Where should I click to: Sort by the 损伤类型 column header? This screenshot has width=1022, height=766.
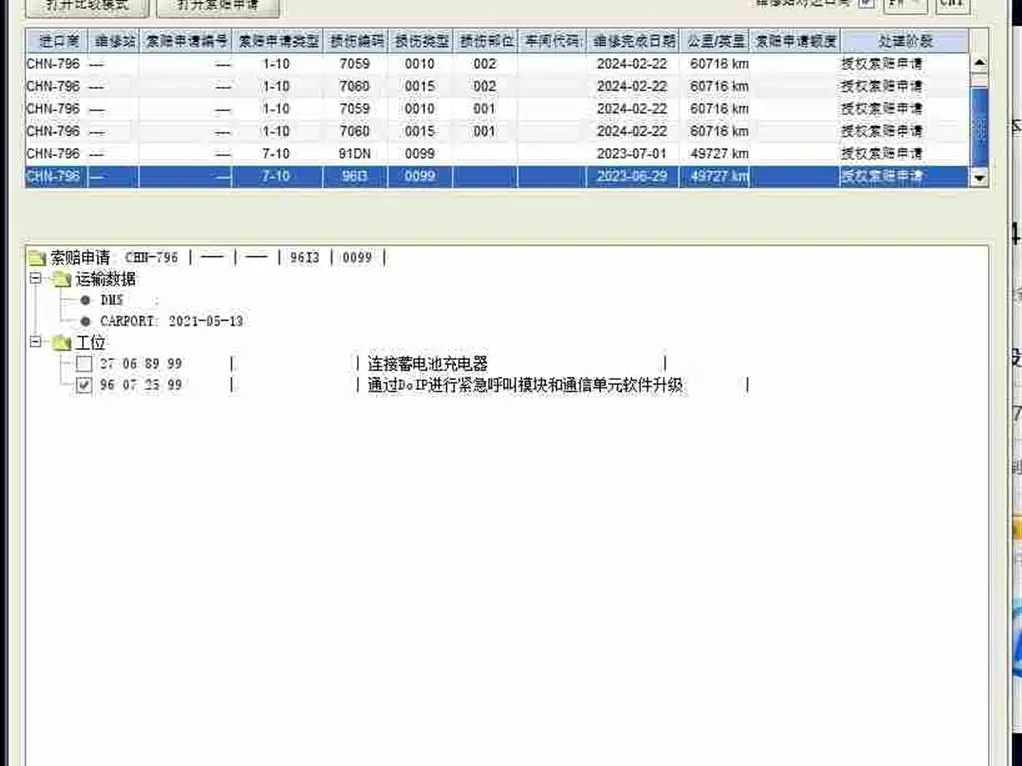coord(420,41)
